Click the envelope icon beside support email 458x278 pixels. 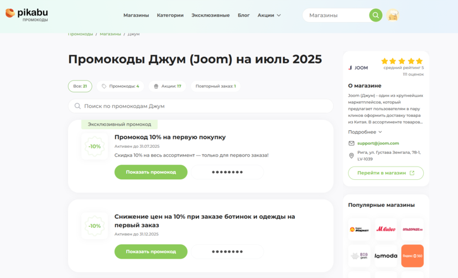[x=351, y=143]
